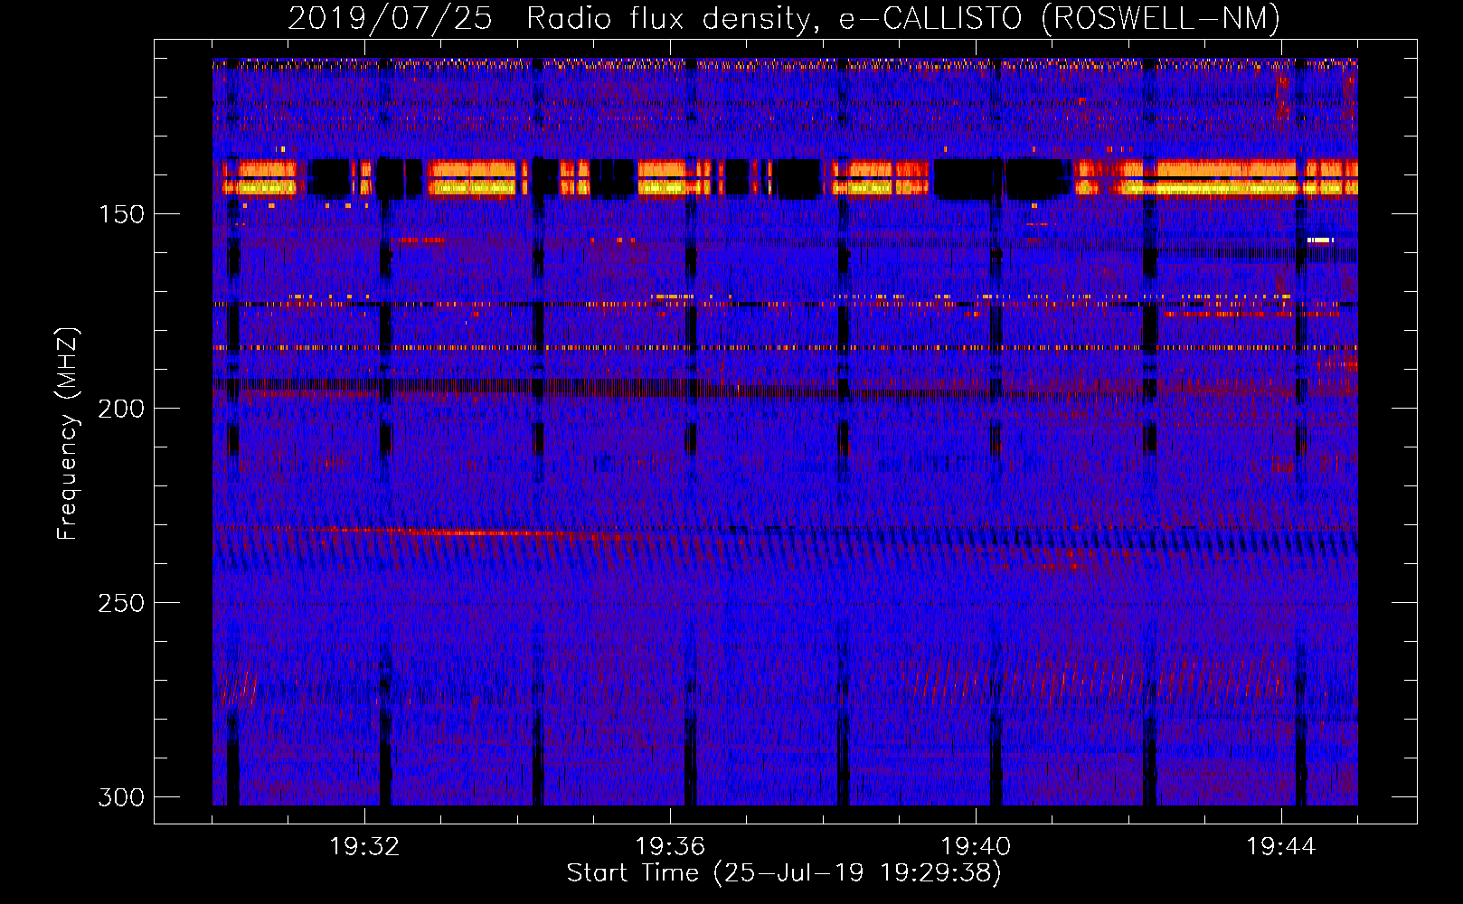This screenshot has height=904, width=1463.
Task: Click the 'Start Time (25-Jul-19 19:29:38)' label
Action: (784, 873)
